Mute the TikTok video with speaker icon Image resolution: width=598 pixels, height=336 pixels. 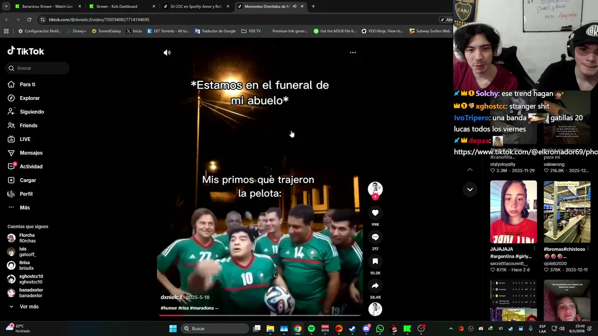point(167,53)
